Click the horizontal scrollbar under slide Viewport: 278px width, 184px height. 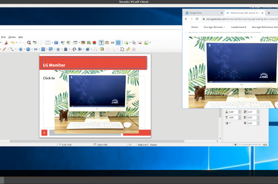click(97, 141)
